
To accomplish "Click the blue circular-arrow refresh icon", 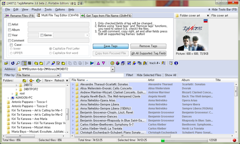I will (13, 63).
